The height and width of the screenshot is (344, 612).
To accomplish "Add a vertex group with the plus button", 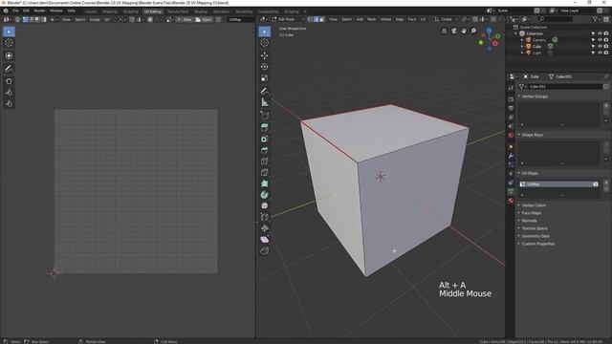I will pos(606,105).
